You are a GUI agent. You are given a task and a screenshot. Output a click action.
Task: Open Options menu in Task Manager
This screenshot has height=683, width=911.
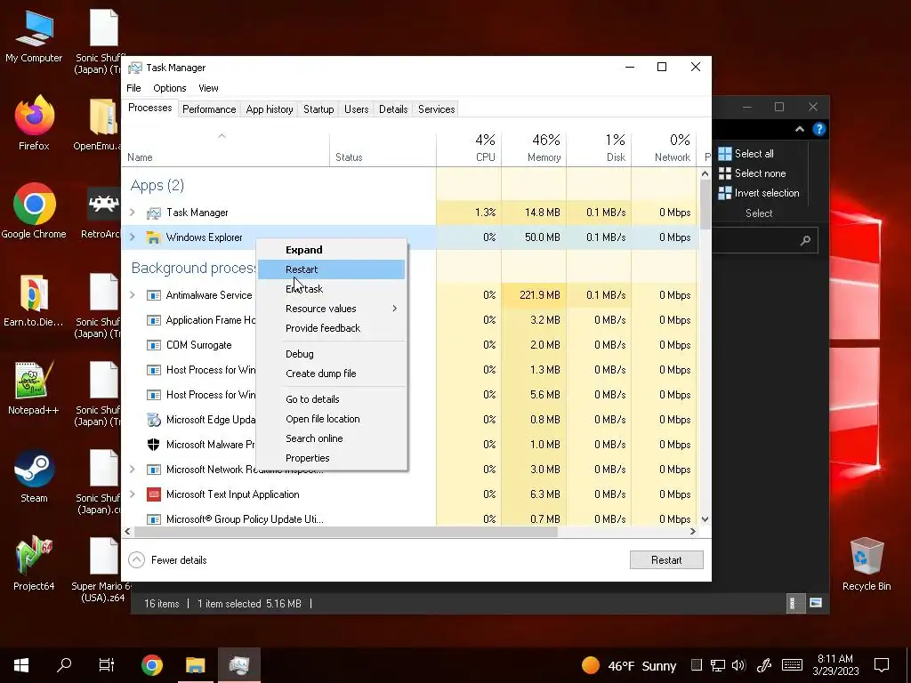coord(170,88)
